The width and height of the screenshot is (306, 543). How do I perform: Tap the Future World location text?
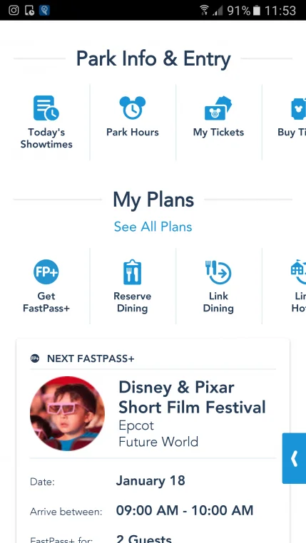coord(158,442)
